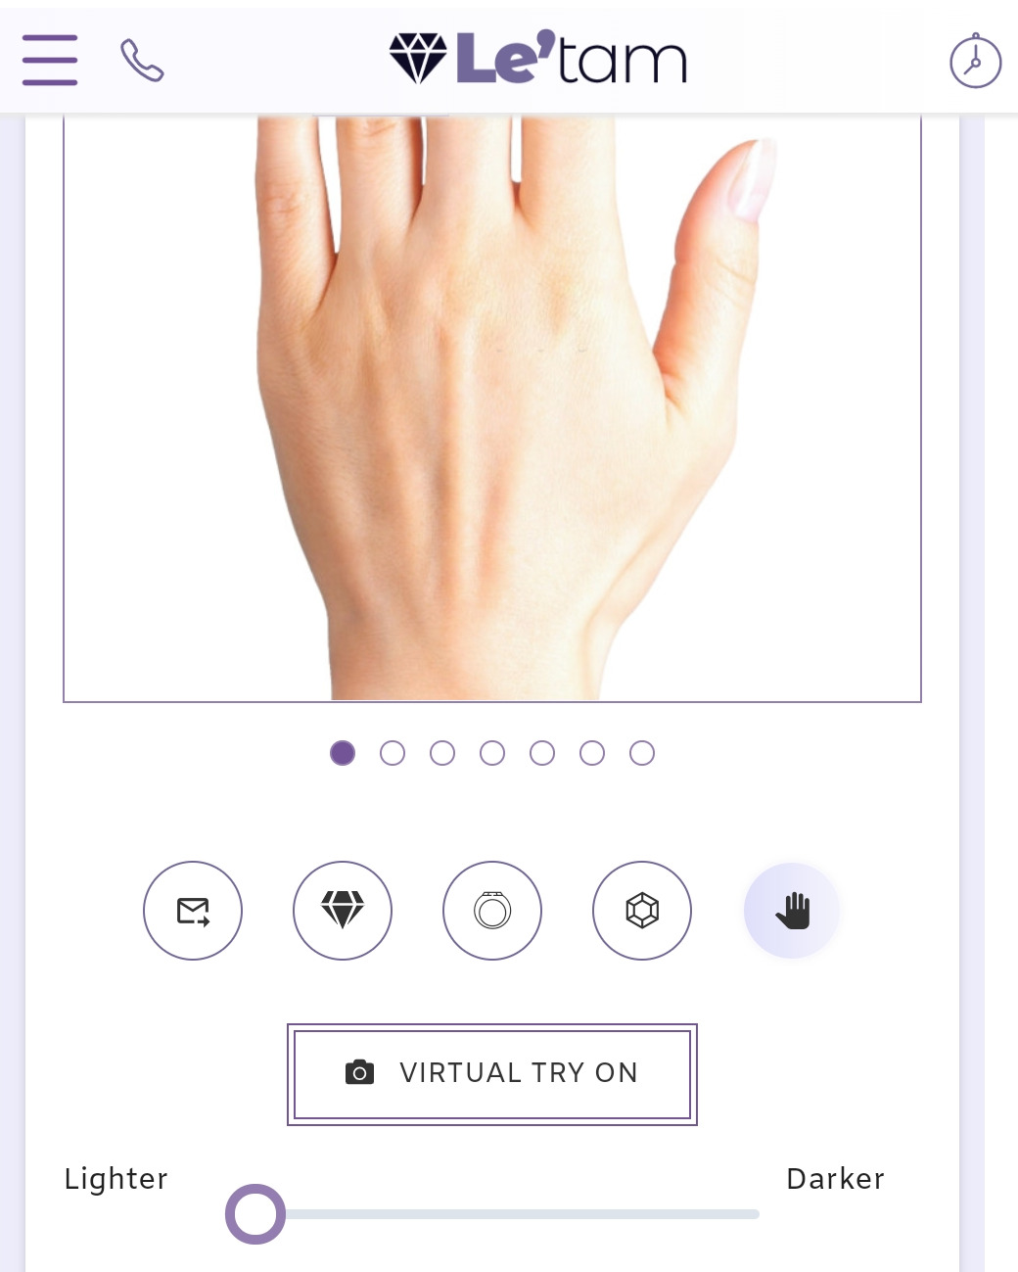1018x1272 pixels.
Task: Select the fifth carousel dot
Action: pyautogui.click(x=542, y=753)
